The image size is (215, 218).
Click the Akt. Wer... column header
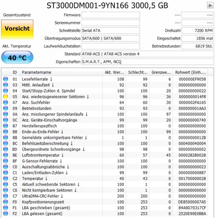[114, 72]
